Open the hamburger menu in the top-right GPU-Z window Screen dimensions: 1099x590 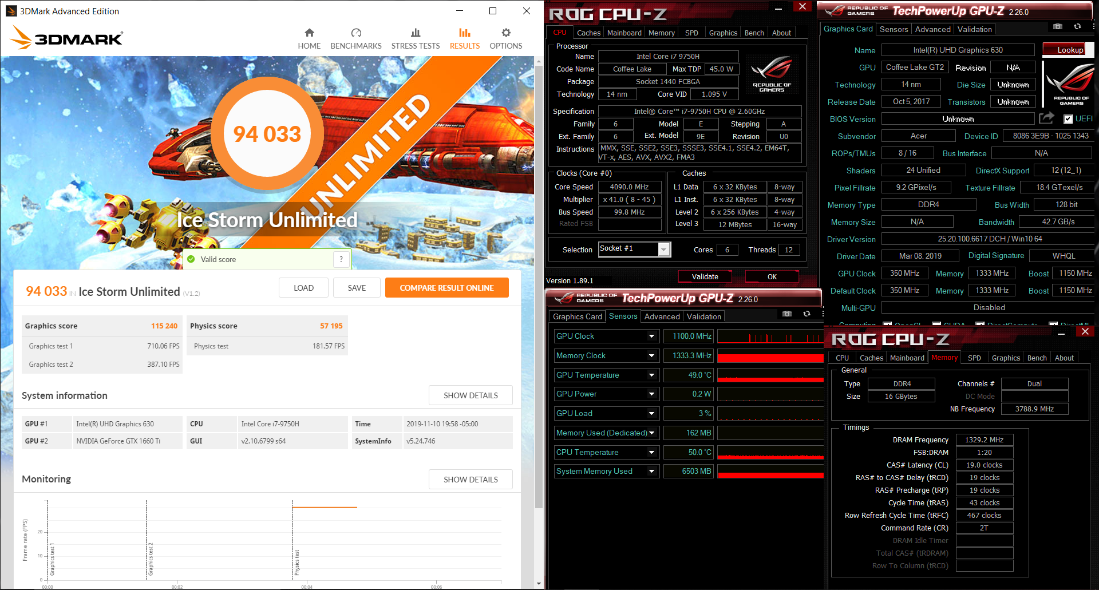(x=1093, y=27)
